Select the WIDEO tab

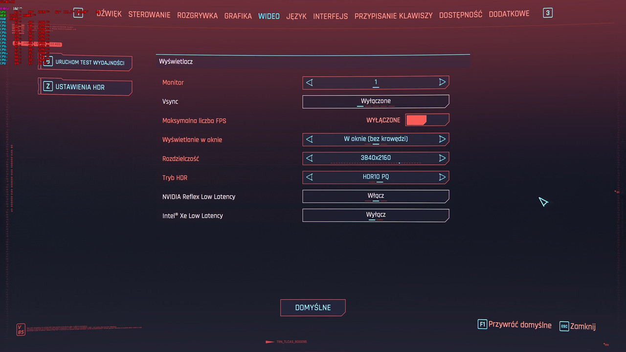pyautogui.click(x=269, y=16)
